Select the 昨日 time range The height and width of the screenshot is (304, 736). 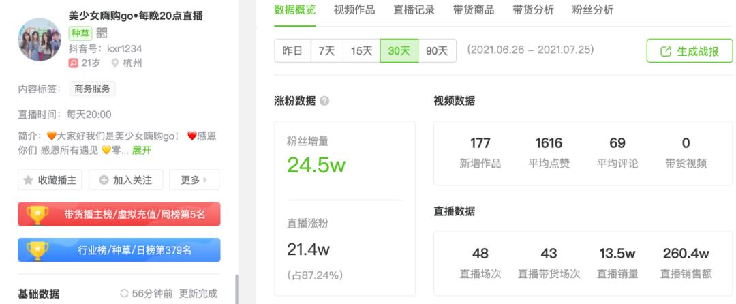(x=292, y=51)
